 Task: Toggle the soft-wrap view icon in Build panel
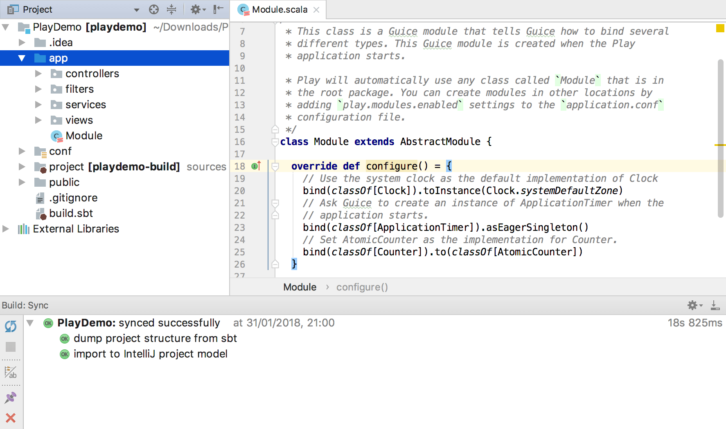point(11,372)
